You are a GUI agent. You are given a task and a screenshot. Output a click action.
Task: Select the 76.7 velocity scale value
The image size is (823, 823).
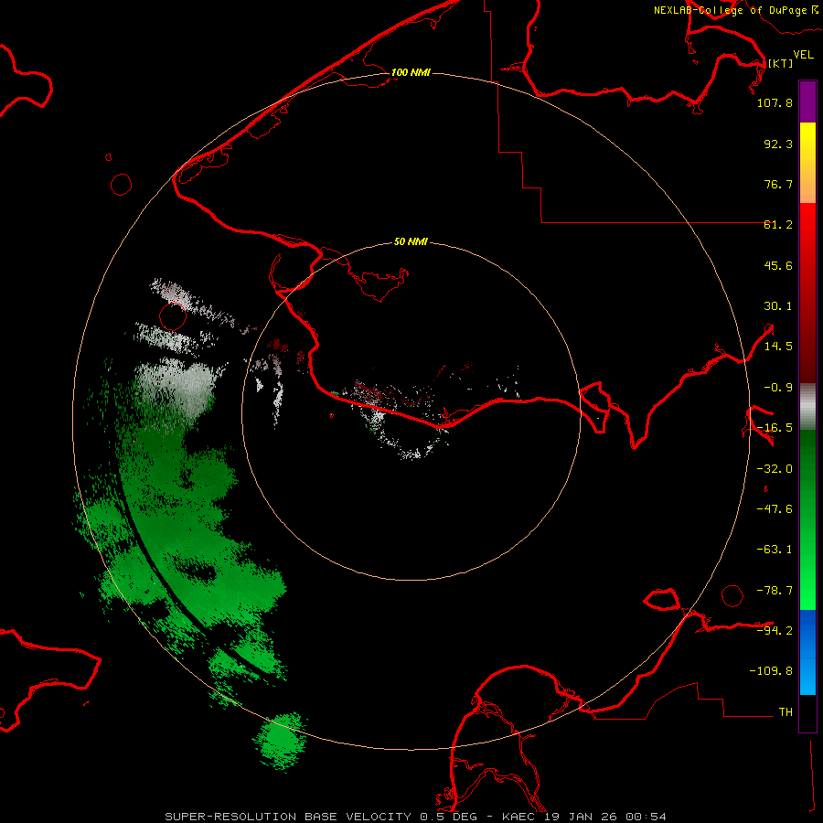pyautogui.click(x=778, y=184)
